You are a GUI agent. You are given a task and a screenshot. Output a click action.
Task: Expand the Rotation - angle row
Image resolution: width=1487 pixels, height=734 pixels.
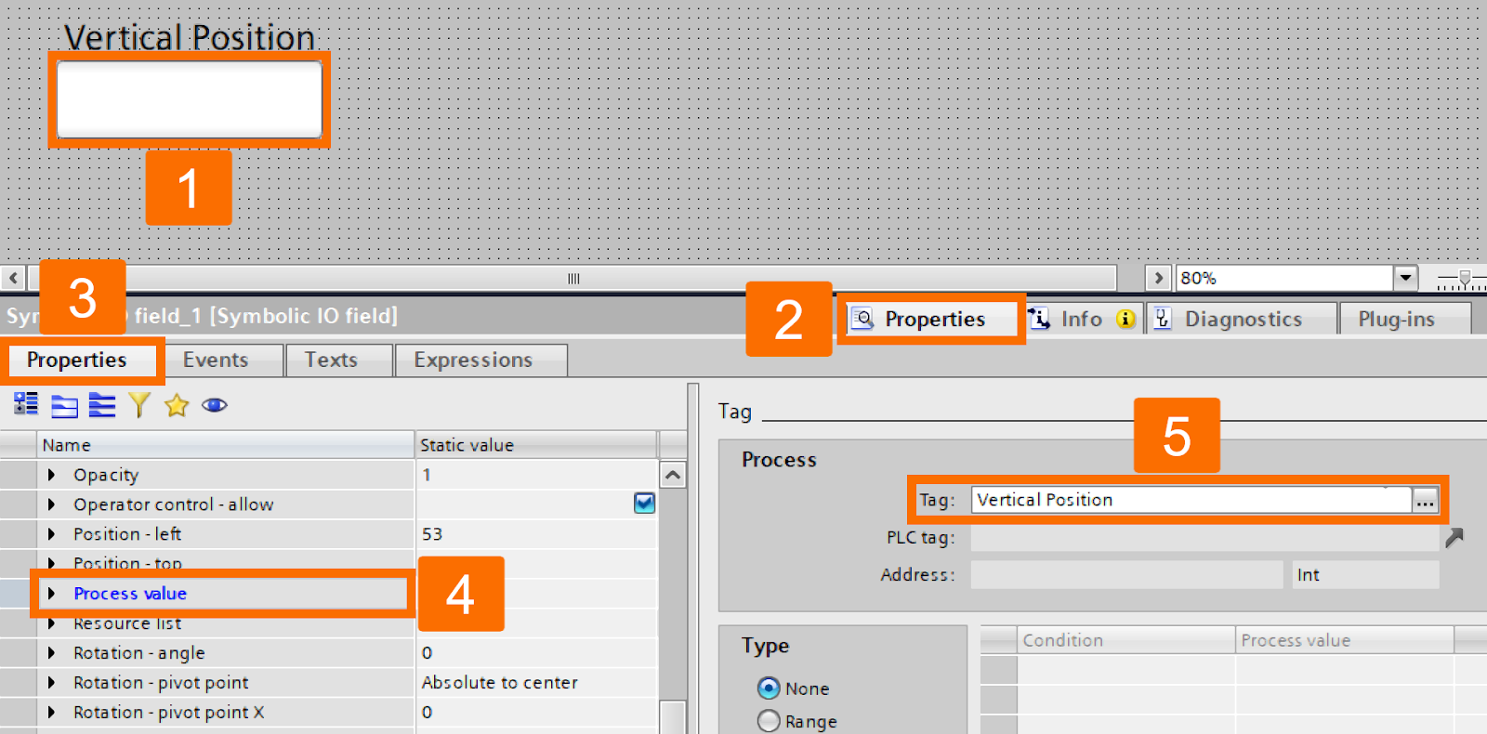(x=51, y=653)
